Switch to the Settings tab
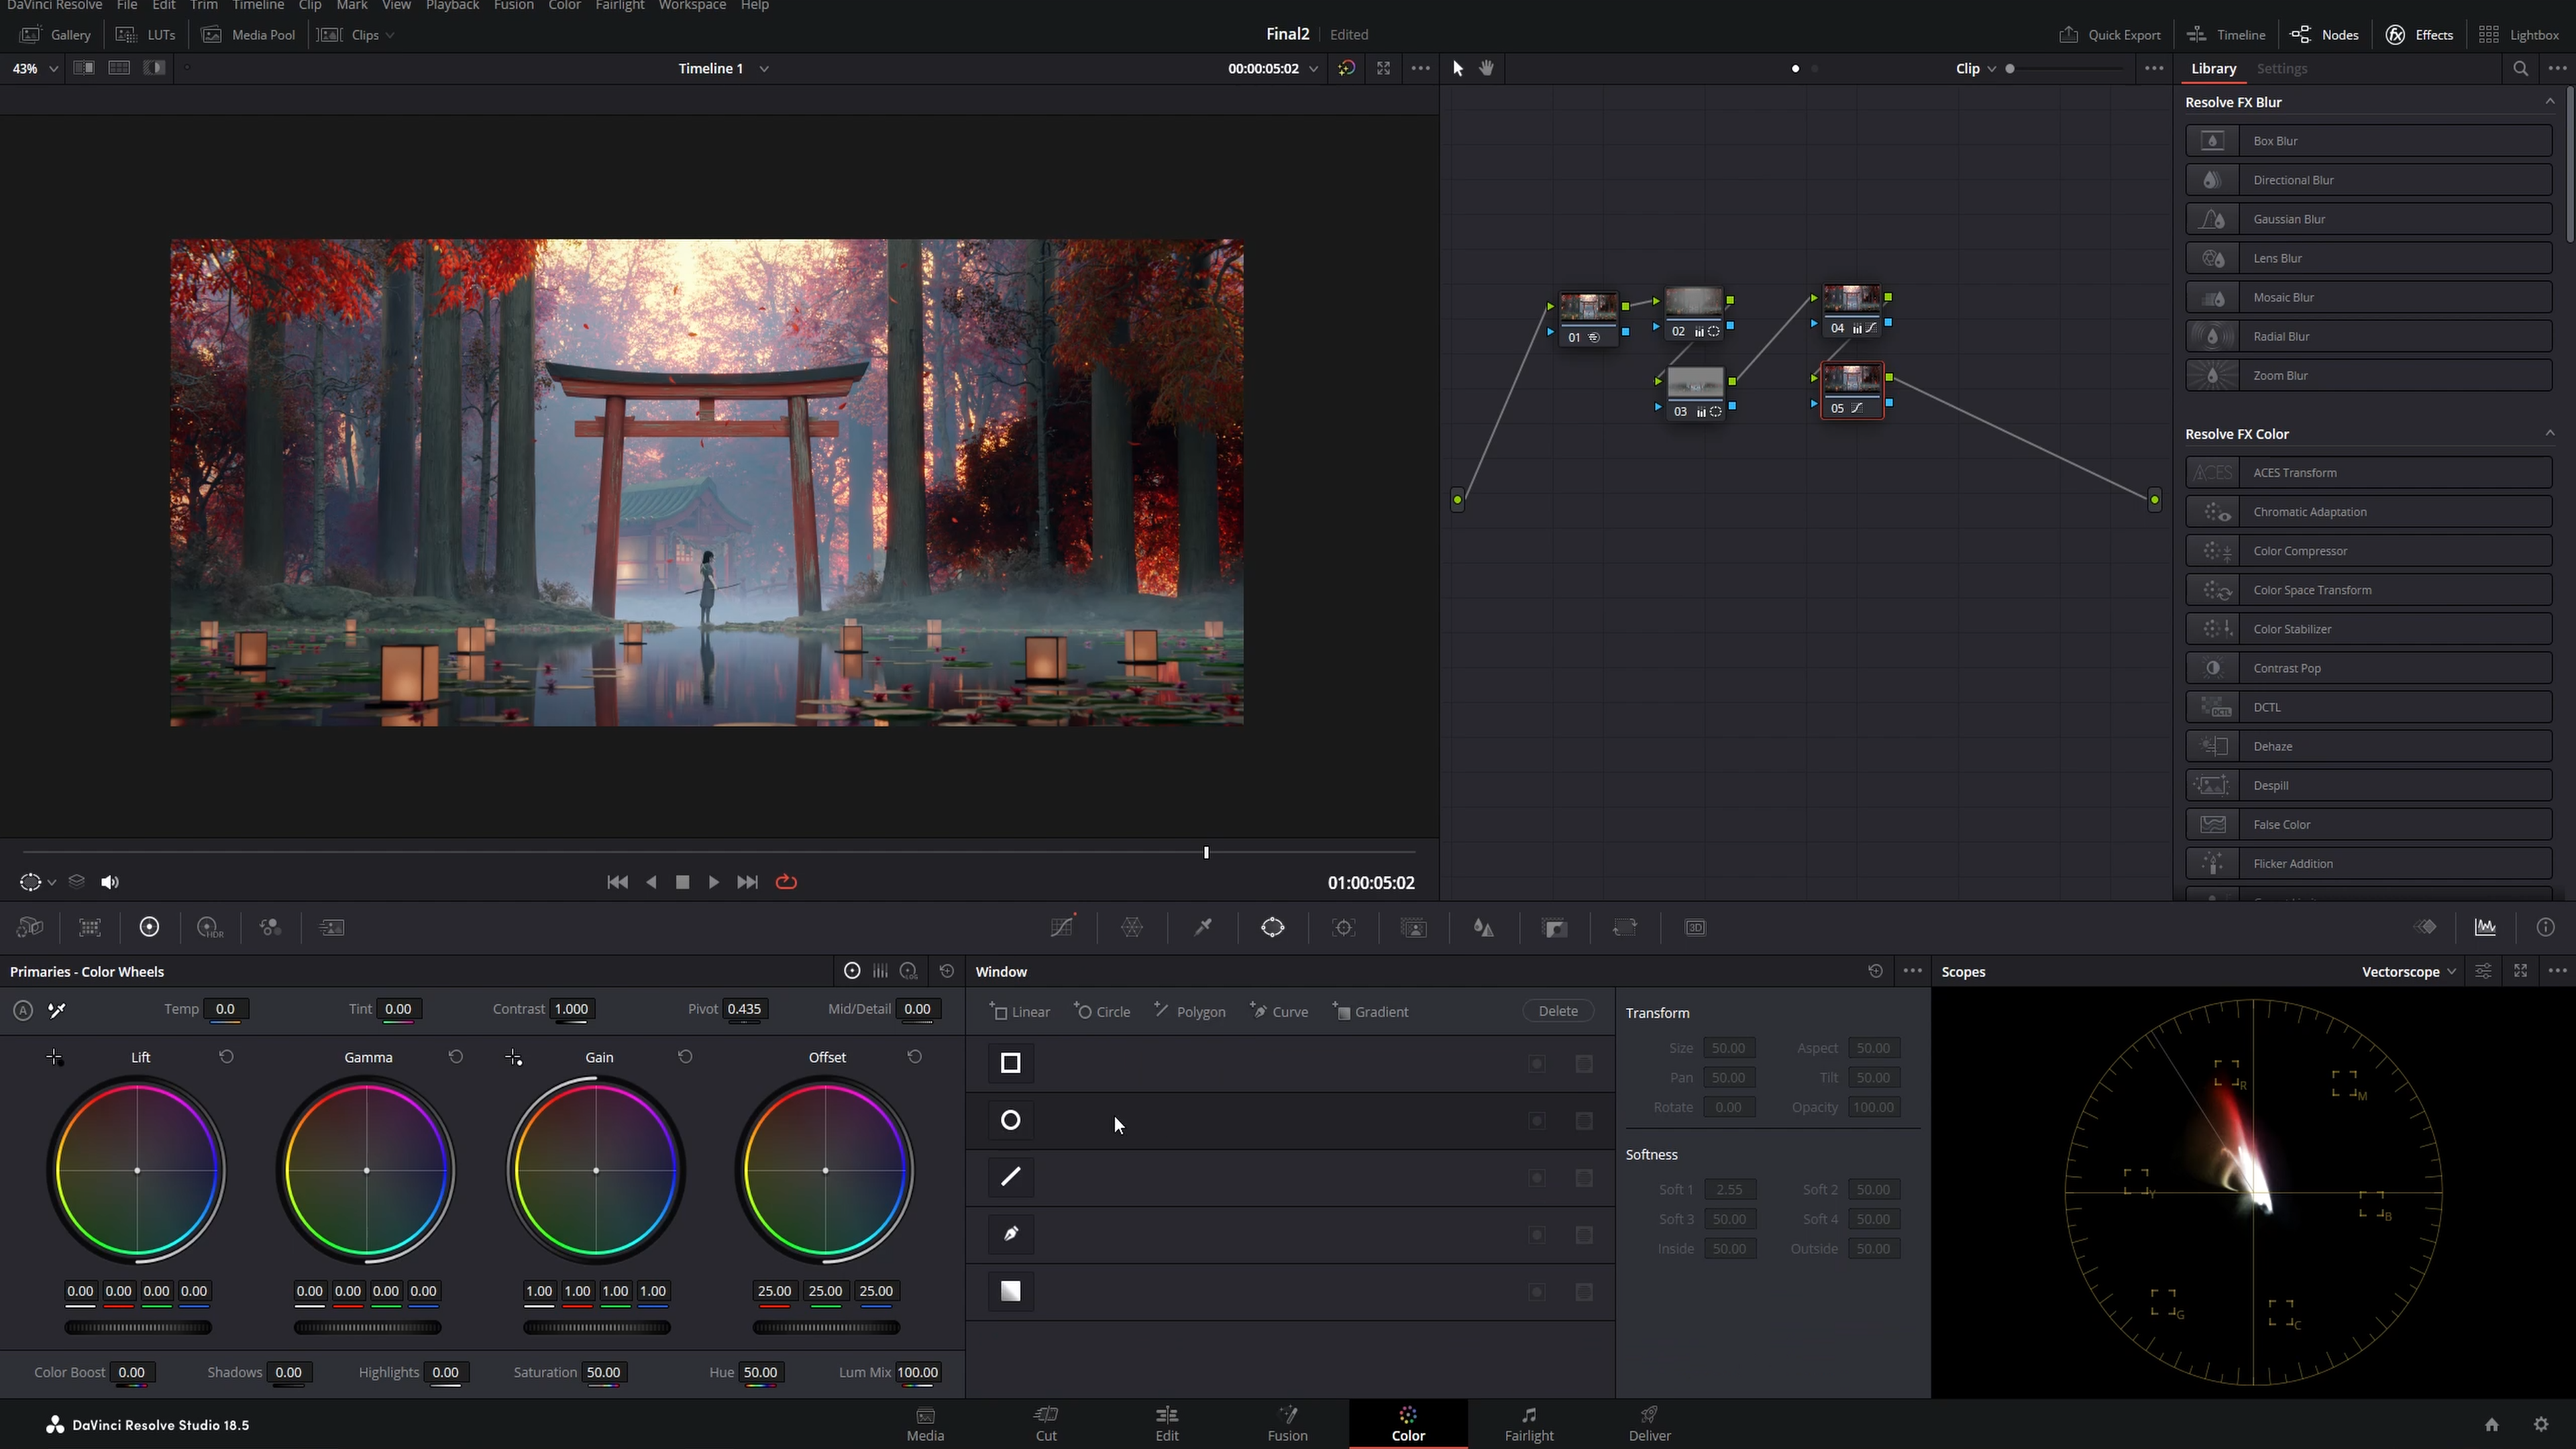Viewport: 2576px width, 1449px height. point(2282,68)
